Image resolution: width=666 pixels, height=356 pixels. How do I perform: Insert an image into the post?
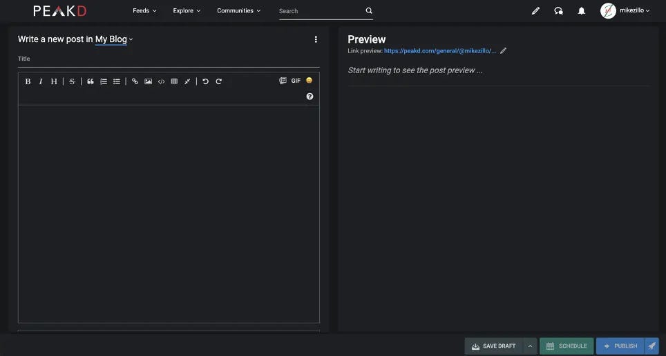tap(149, 81)
